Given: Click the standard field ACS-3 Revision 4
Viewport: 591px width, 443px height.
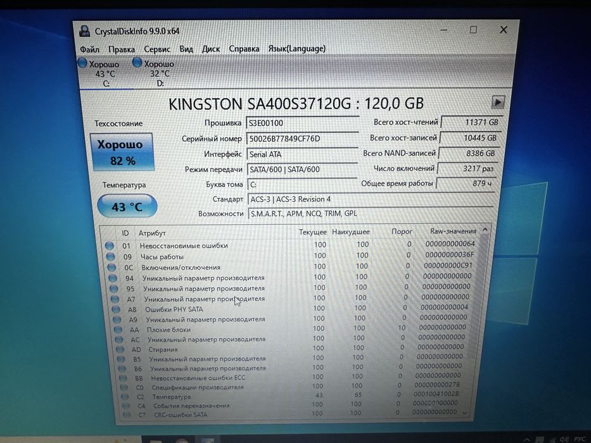Looking at the screenshot, I should 371,199.
